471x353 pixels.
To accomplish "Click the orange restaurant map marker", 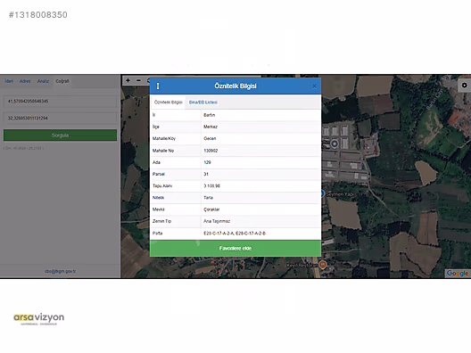I will pos(323,265).
